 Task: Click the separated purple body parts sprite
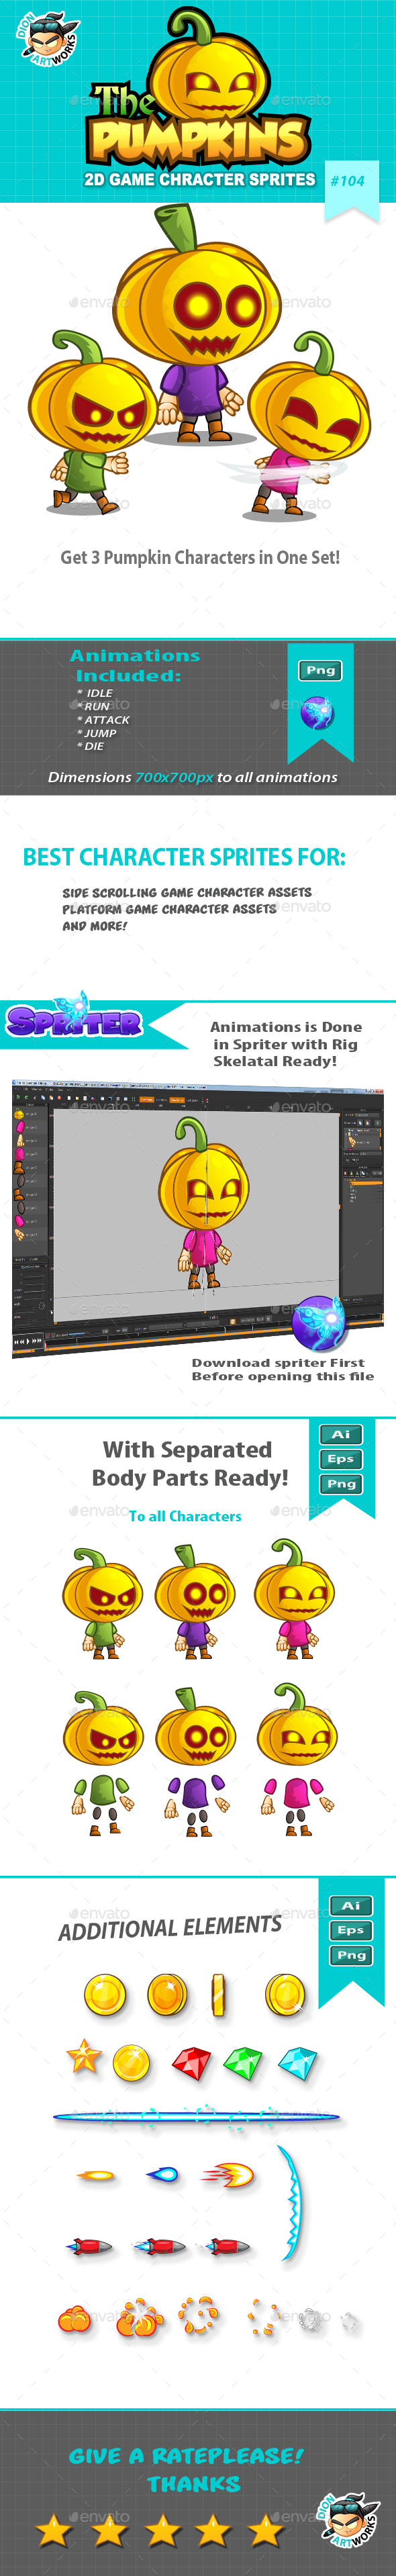click(x=196, y=1762)
